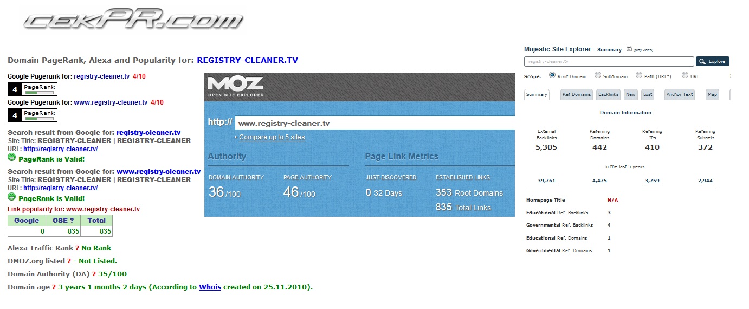This screenshot has width=749, height=309.
Task: Click registry-cleaner.tv link after first 'Google Pagerank for'
Action: click(102, 76)
